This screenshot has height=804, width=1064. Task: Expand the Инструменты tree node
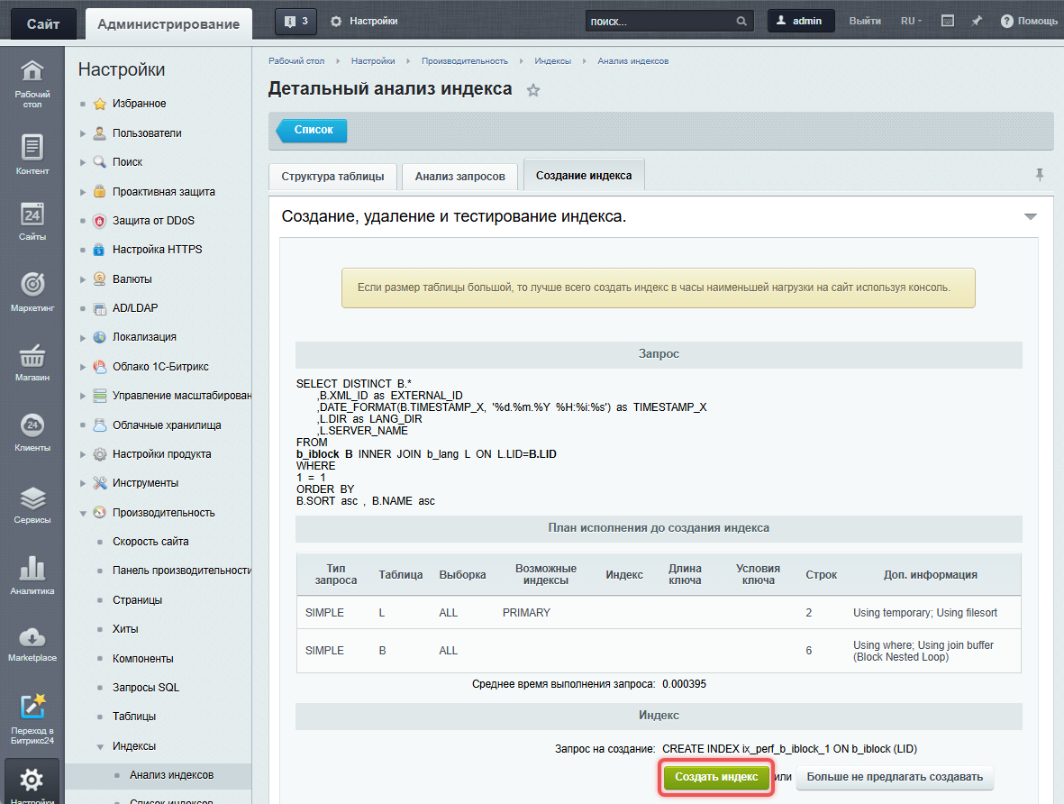click(x=83, y=483)
